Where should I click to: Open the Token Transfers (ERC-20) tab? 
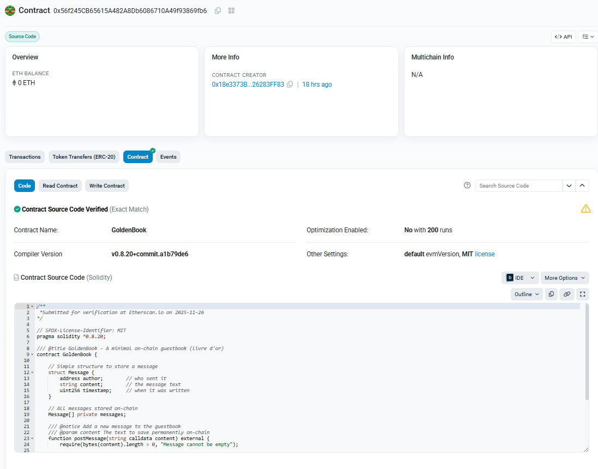83,157
